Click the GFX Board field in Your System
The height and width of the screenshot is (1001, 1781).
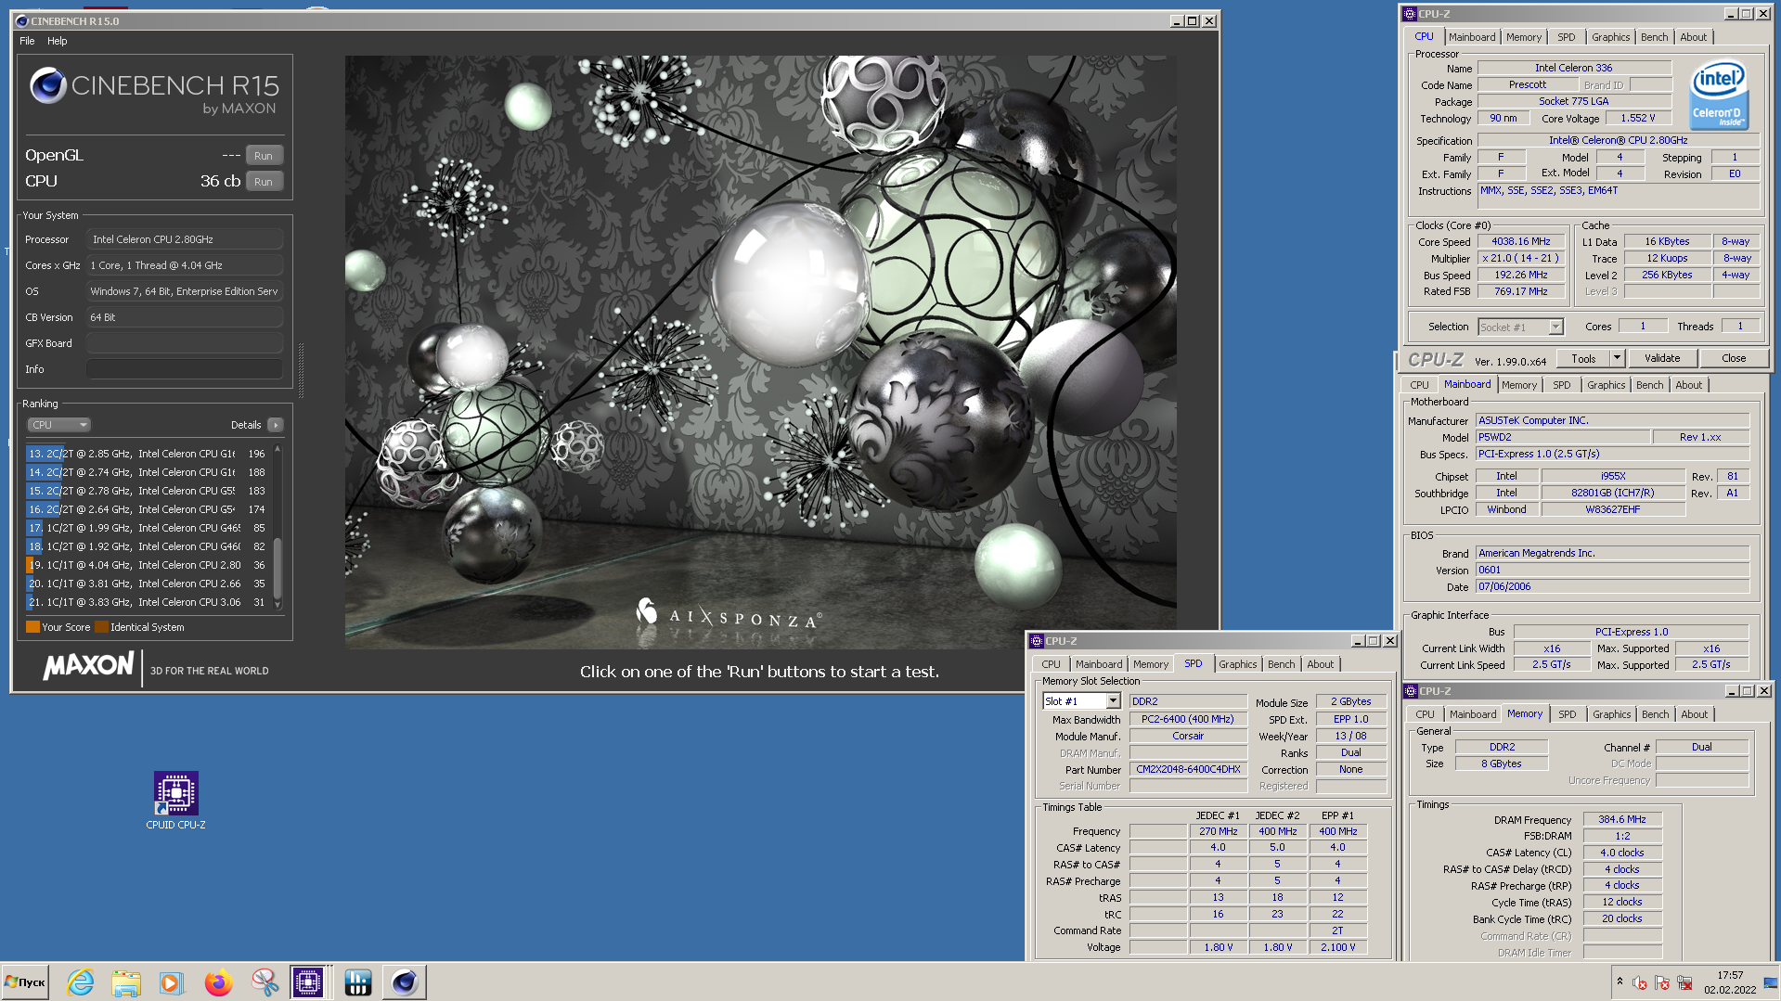point(185,343)
